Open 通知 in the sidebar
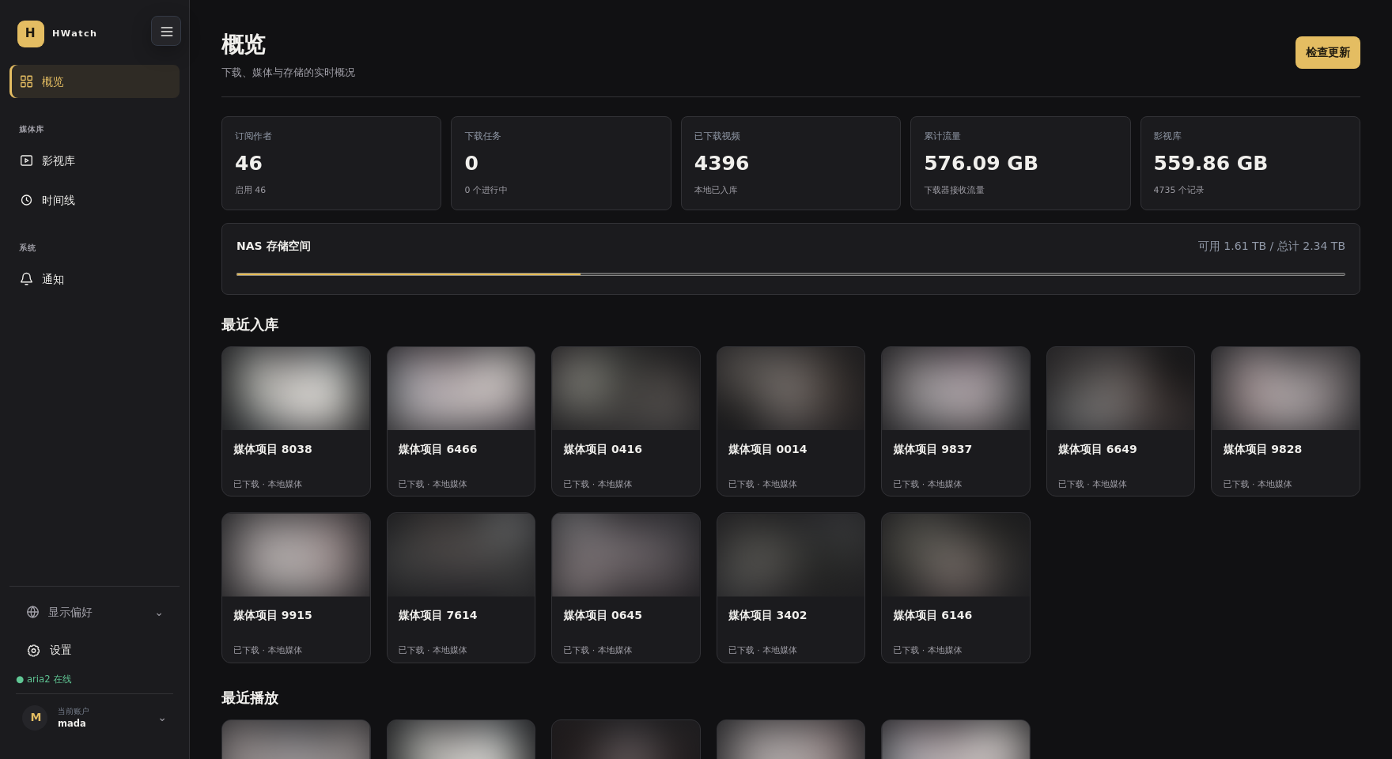This screenshot has height=759, width=1392. click(x=95, y=279)
